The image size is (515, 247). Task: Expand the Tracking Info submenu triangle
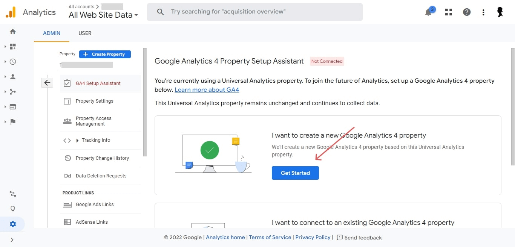78,140
